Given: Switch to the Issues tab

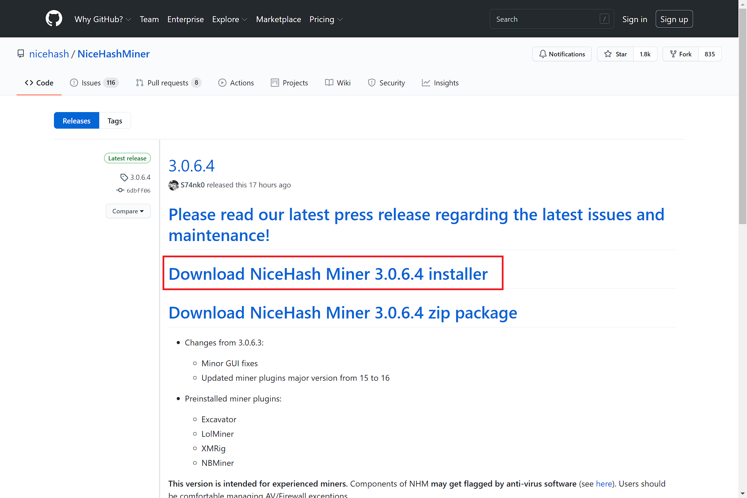Looking at the screenshot, I should (x=94, y=83).
